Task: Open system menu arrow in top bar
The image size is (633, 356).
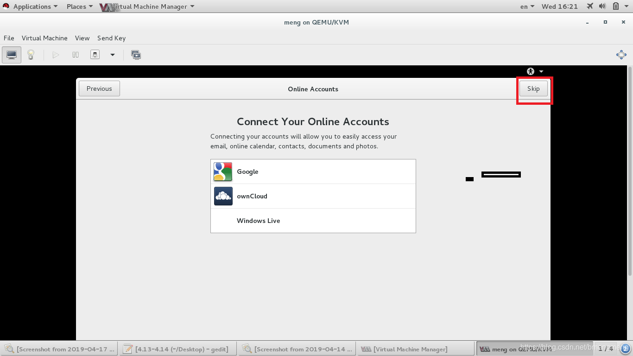Action: (x=627, y=6)
